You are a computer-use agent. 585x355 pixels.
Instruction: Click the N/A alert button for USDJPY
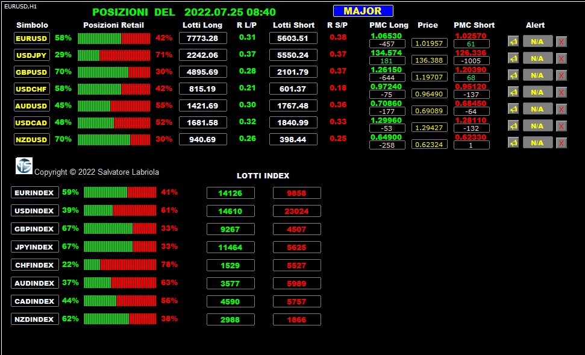point(537,58)
